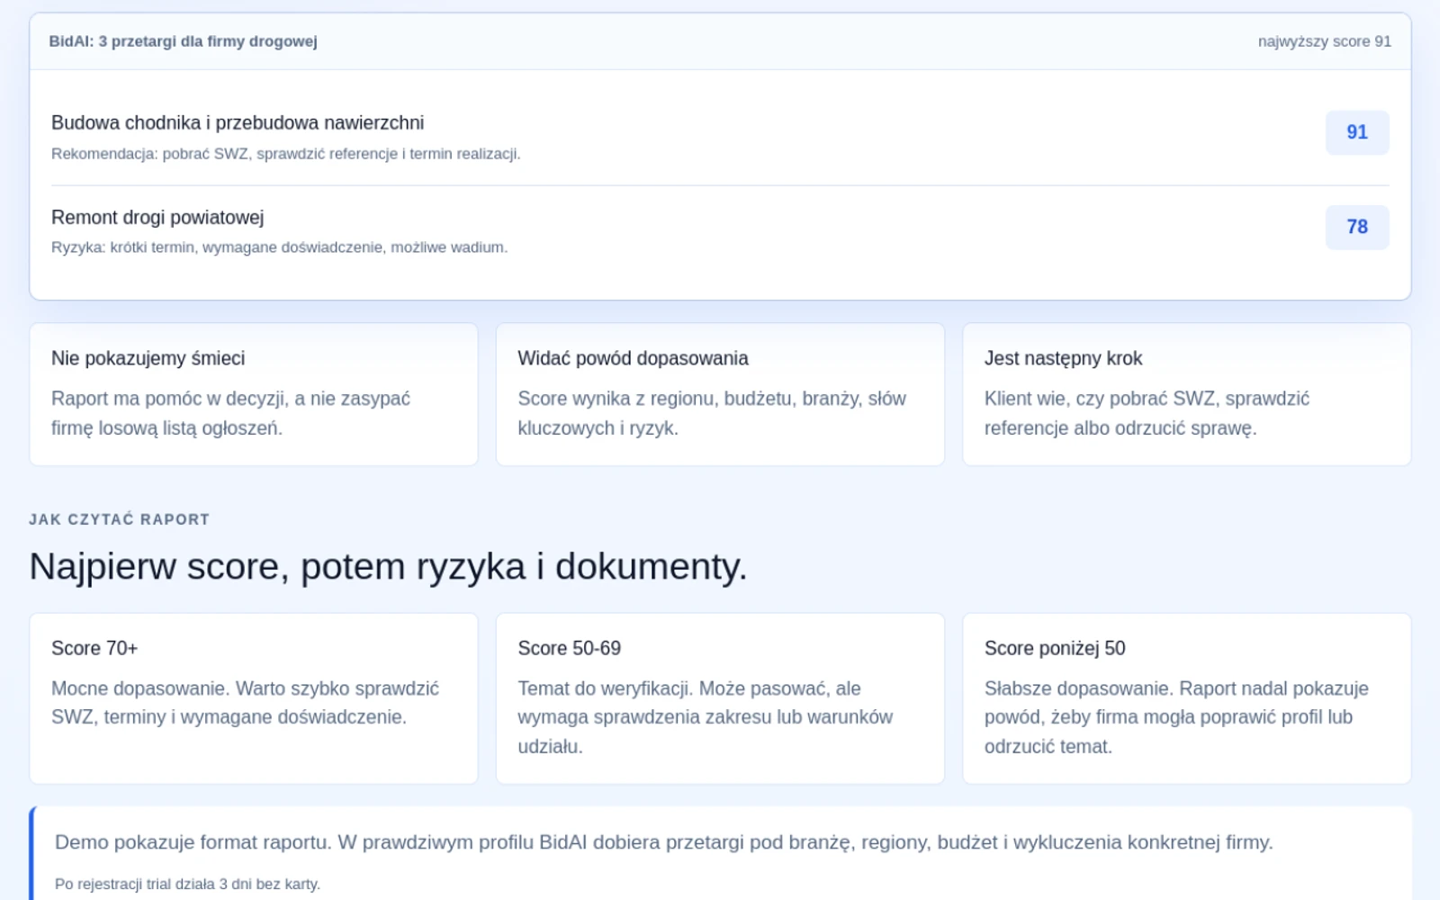Click the Score 70+ card
The height and width of the screenshot is (900, 1440).
254,698
